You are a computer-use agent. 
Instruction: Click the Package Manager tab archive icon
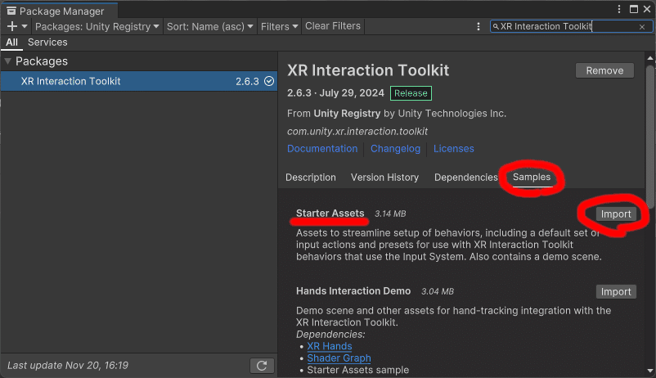11,11
